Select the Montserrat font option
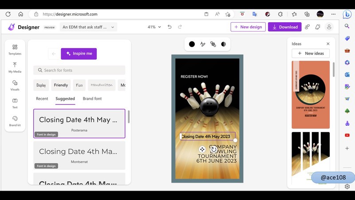 79,155
